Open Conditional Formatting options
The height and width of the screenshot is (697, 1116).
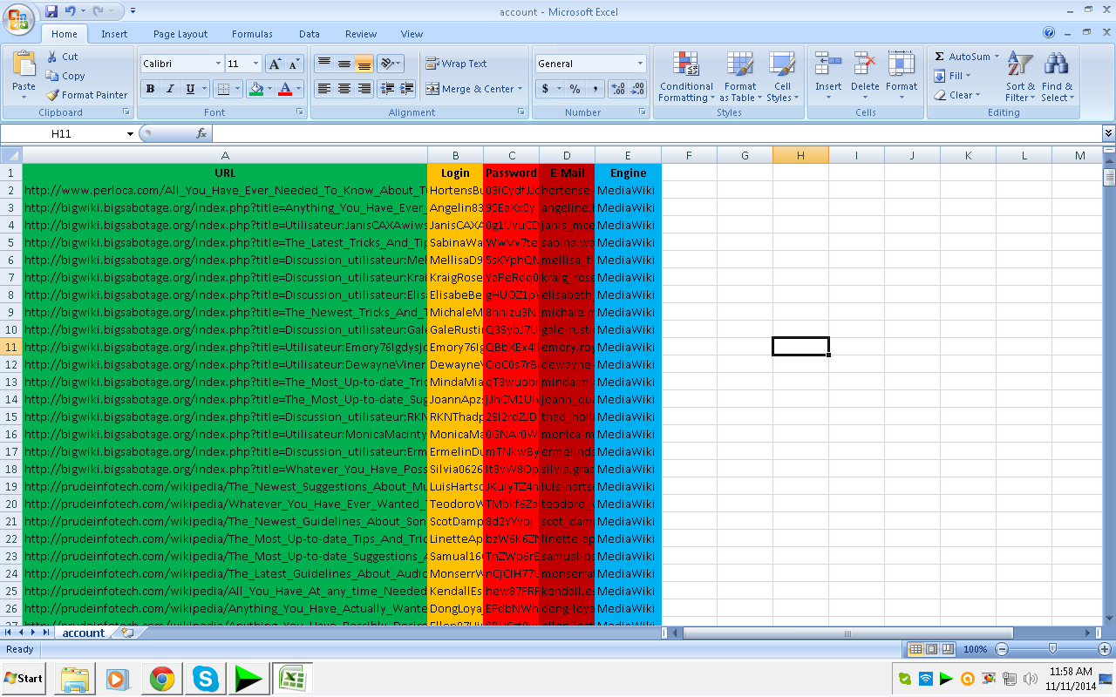(x=686, y=77)
